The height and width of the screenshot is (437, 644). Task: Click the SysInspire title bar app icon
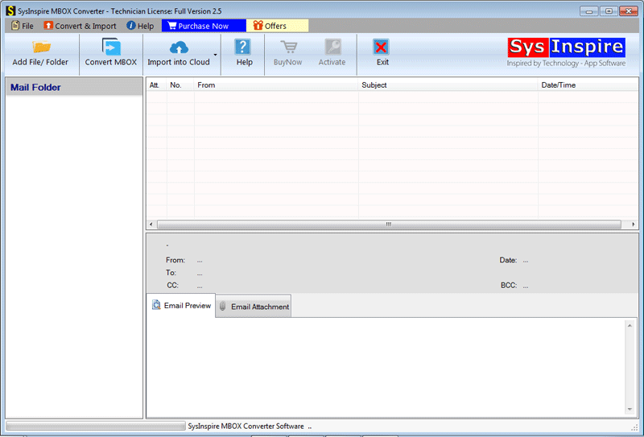[x=10, y=10]
